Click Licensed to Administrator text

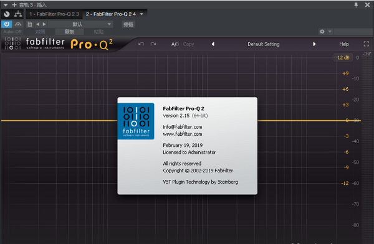click(189, 152)
